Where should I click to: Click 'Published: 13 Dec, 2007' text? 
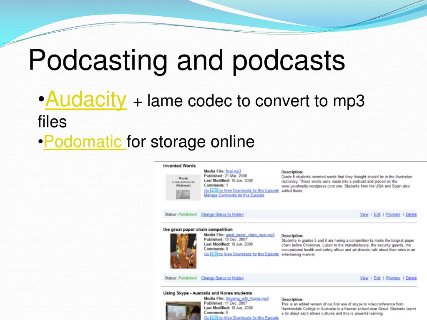[x=225, y=240]
